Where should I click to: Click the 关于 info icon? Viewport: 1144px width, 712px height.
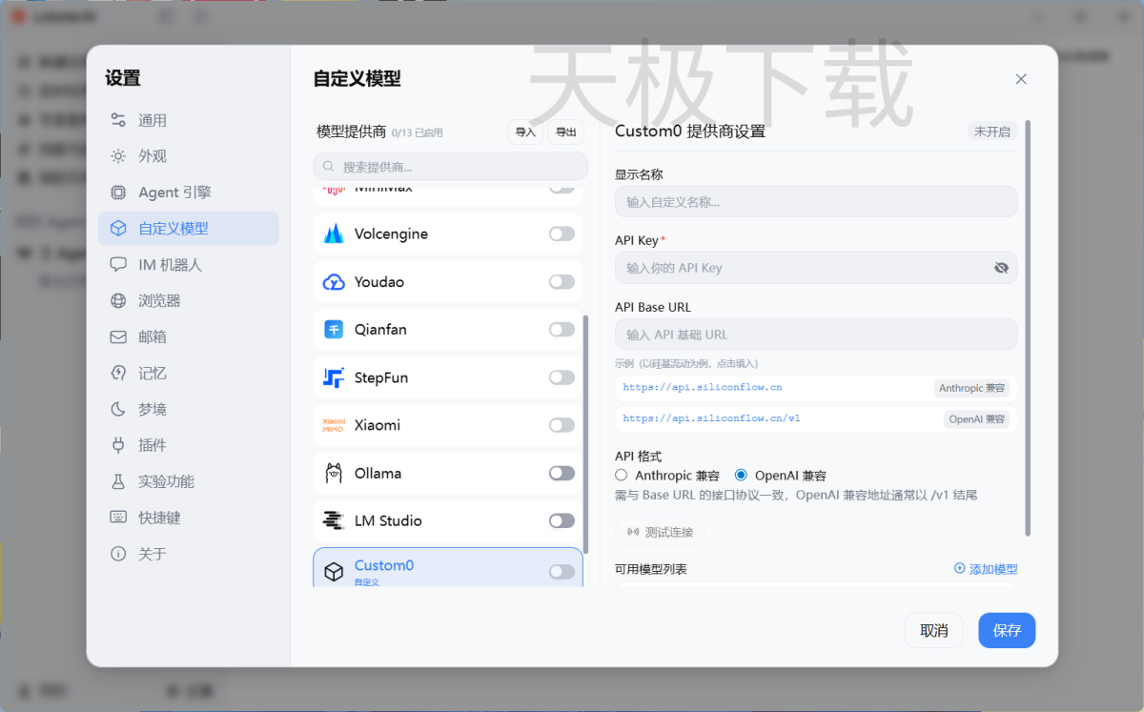pyautogui.click(x=118, y=554)
